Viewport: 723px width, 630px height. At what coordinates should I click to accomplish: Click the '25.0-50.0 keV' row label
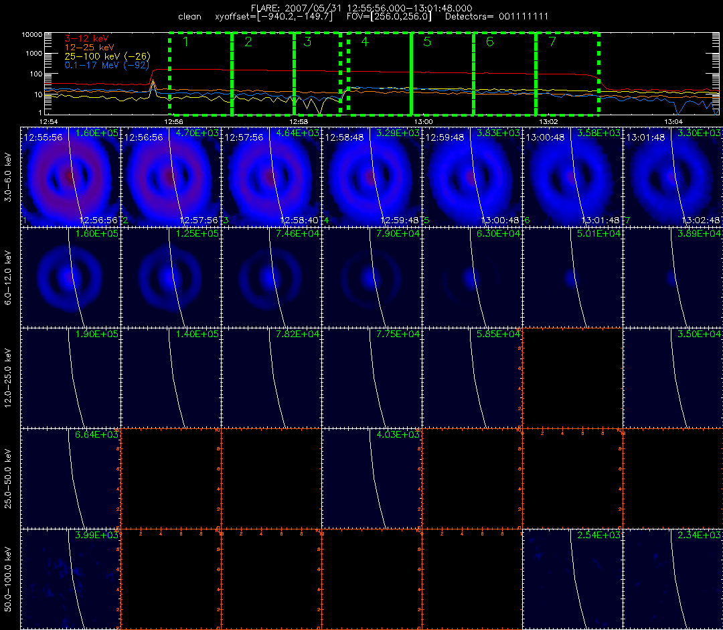point(8,479)
